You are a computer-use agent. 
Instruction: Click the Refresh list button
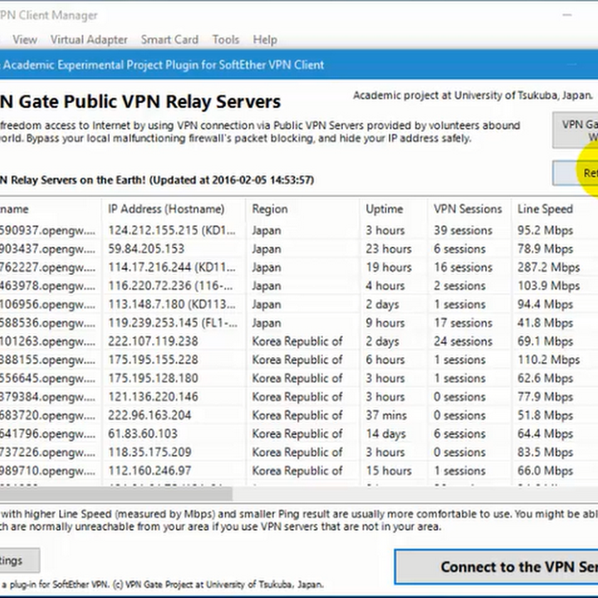(x=576, y=173)
